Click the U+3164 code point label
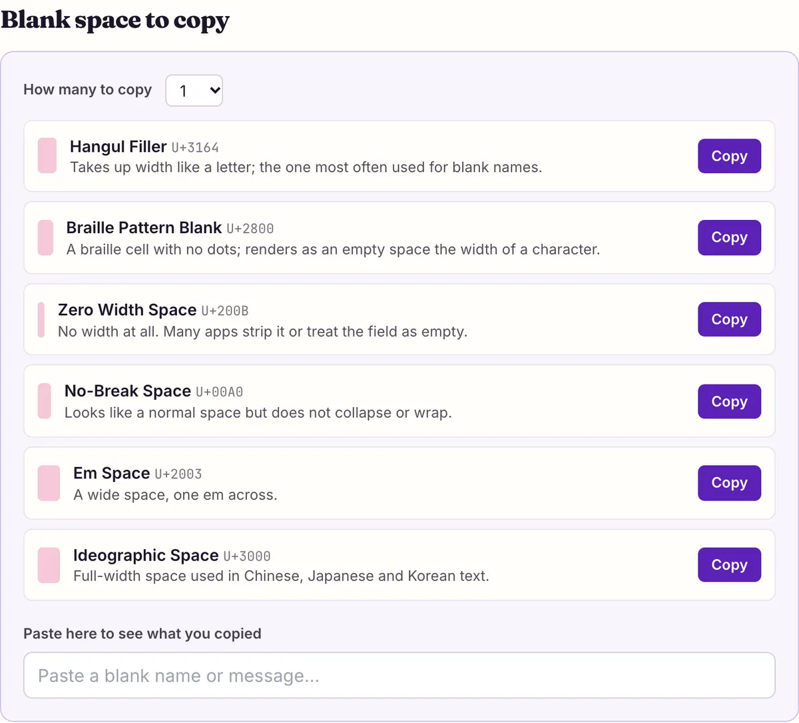Screen dimensions: 799x723 click(x=195, y=147)
